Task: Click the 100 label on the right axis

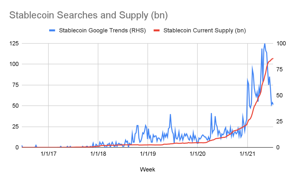Action: pyautogui.click(x=281, y=44)
